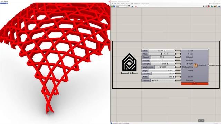This screenshot has width=221, height=124.
Task: Click the Y Size slider grip at 108.52
Action: coord(161,54)
